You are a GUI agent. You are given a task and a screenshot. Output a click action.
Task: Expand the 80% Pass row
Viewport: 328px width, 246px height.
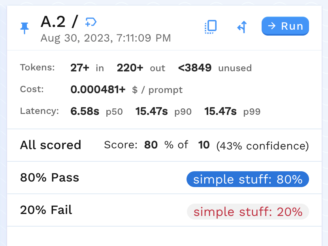pyautogui.click(x=50, y=178)
